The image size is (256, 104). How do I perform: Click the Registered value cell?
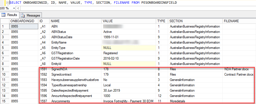(129, 53)
